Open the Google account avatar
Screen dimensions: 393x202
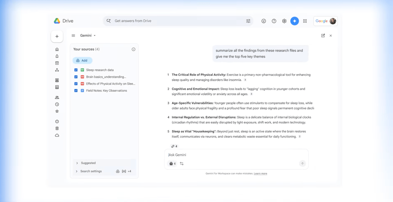333,21
